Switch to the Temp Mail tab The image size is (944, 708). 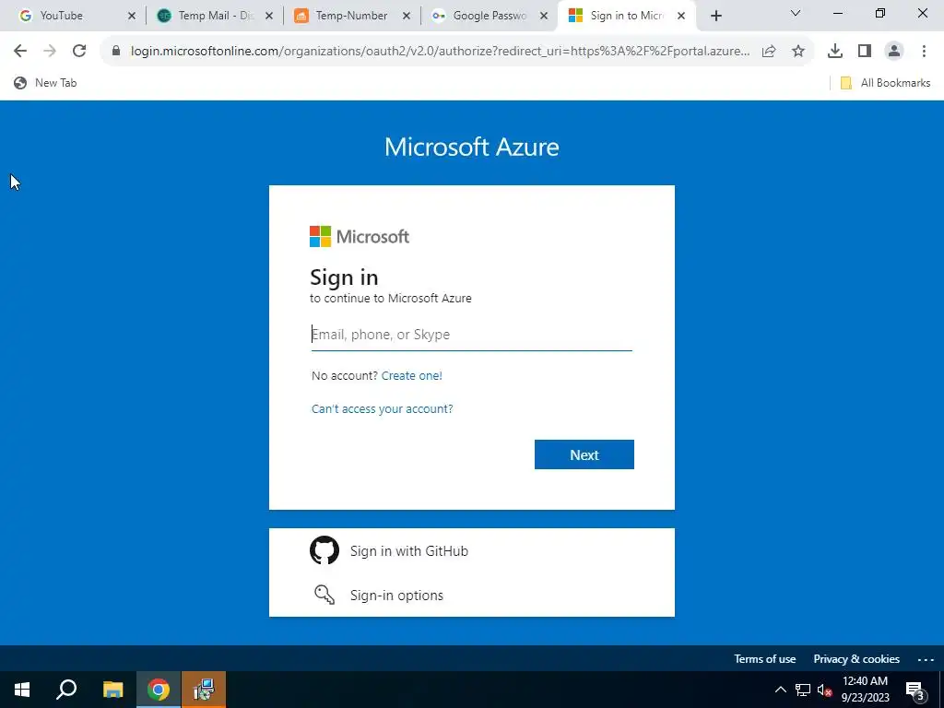tap(215, 16)
